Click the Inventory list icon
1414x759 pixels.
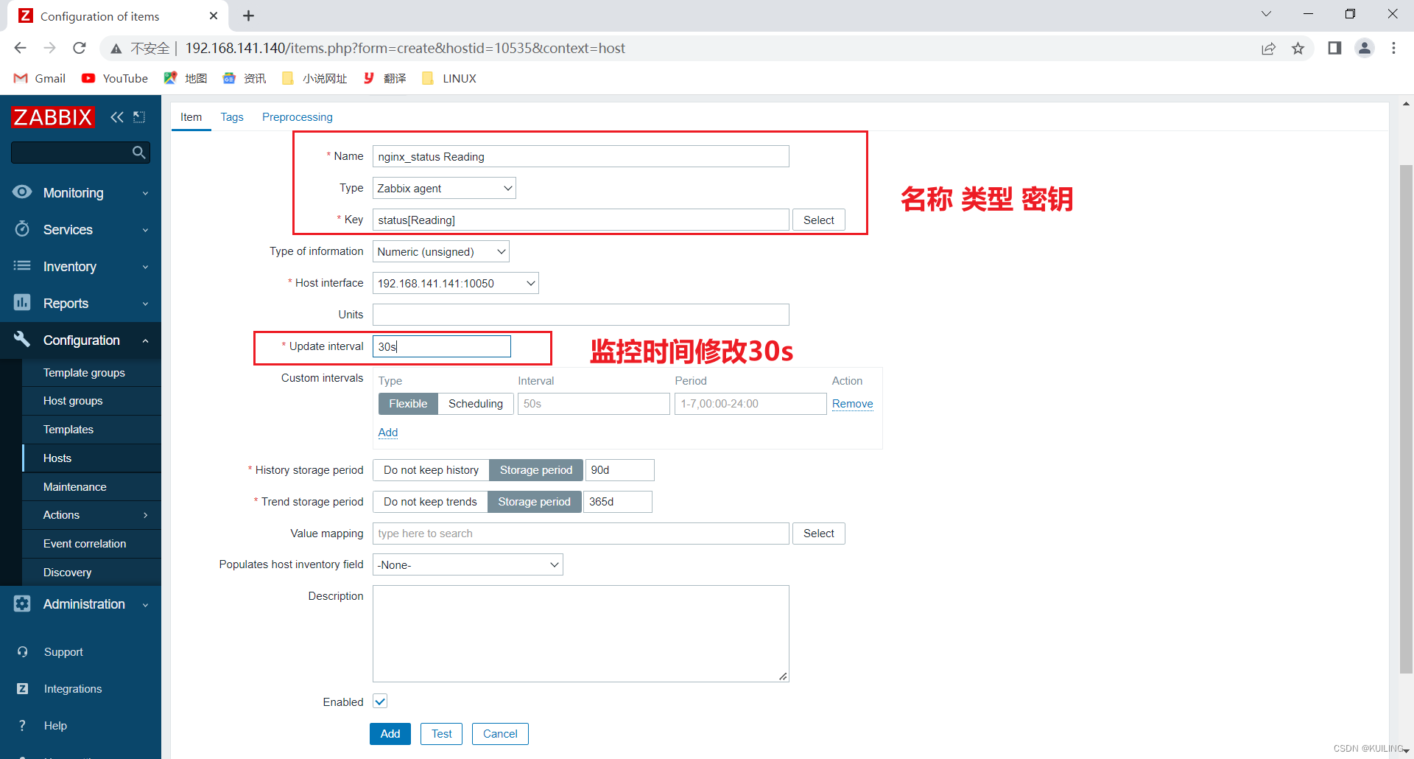pos(22,266)
